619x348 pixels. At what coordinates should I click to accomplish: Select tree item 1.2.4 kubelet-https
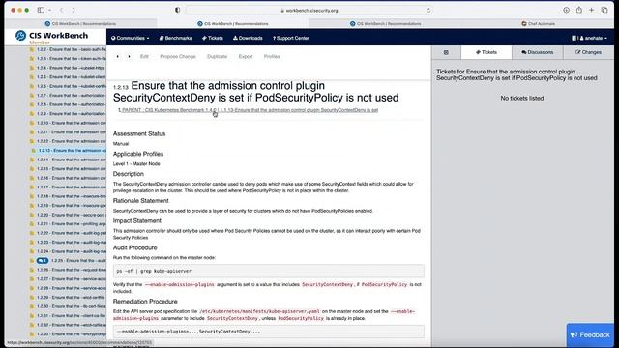[x=72, y=68]
